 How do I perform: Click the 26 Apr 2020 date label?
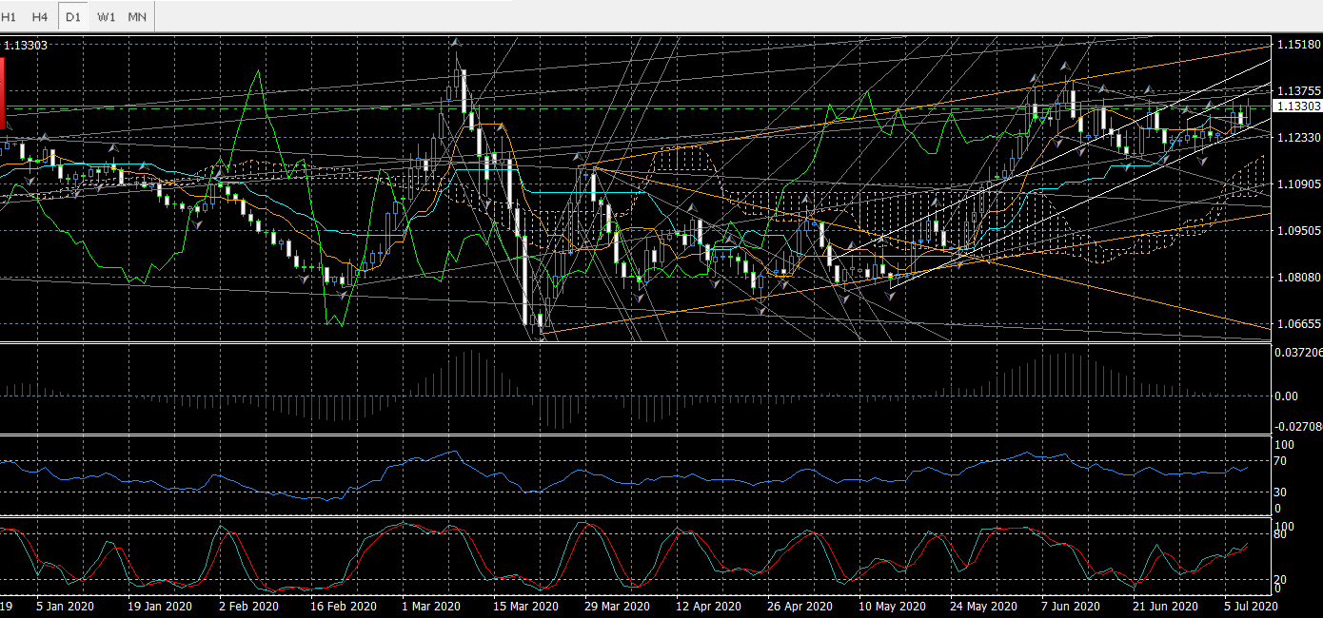tap(800, 606)
